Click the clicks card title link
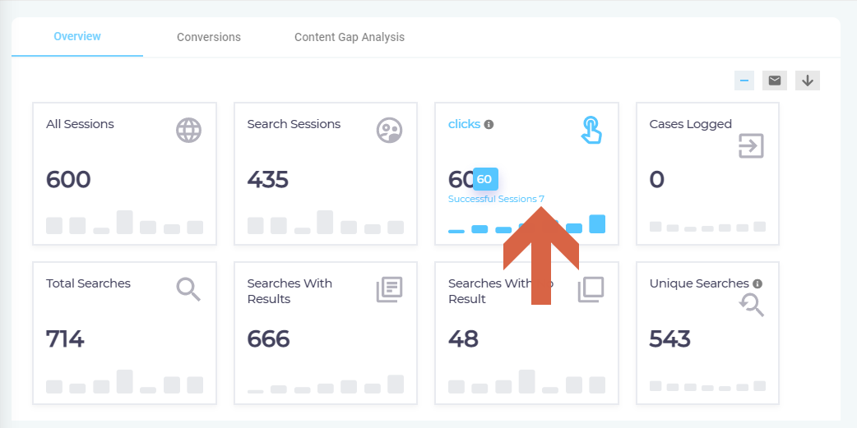 [464, 124]
